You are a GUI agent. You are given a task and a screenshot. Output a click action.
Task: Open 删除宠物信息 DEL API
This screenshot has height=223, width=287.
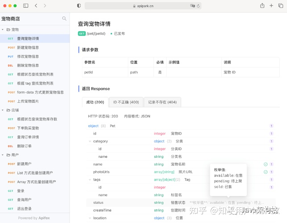(35, 65)
